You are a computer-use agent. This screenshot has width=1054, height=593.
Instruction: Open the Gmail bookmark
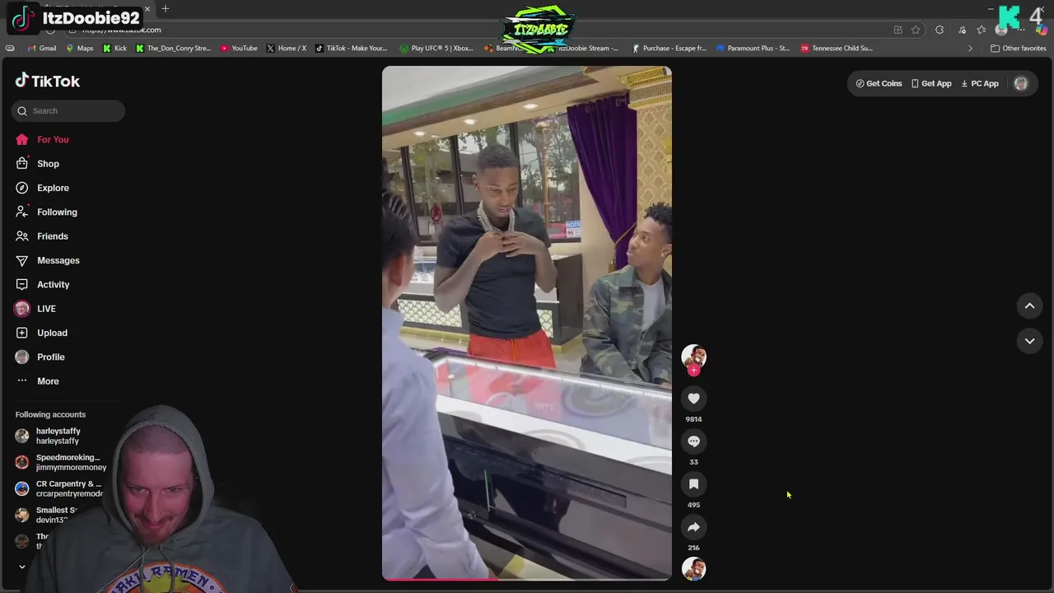[x=42, y=49]
